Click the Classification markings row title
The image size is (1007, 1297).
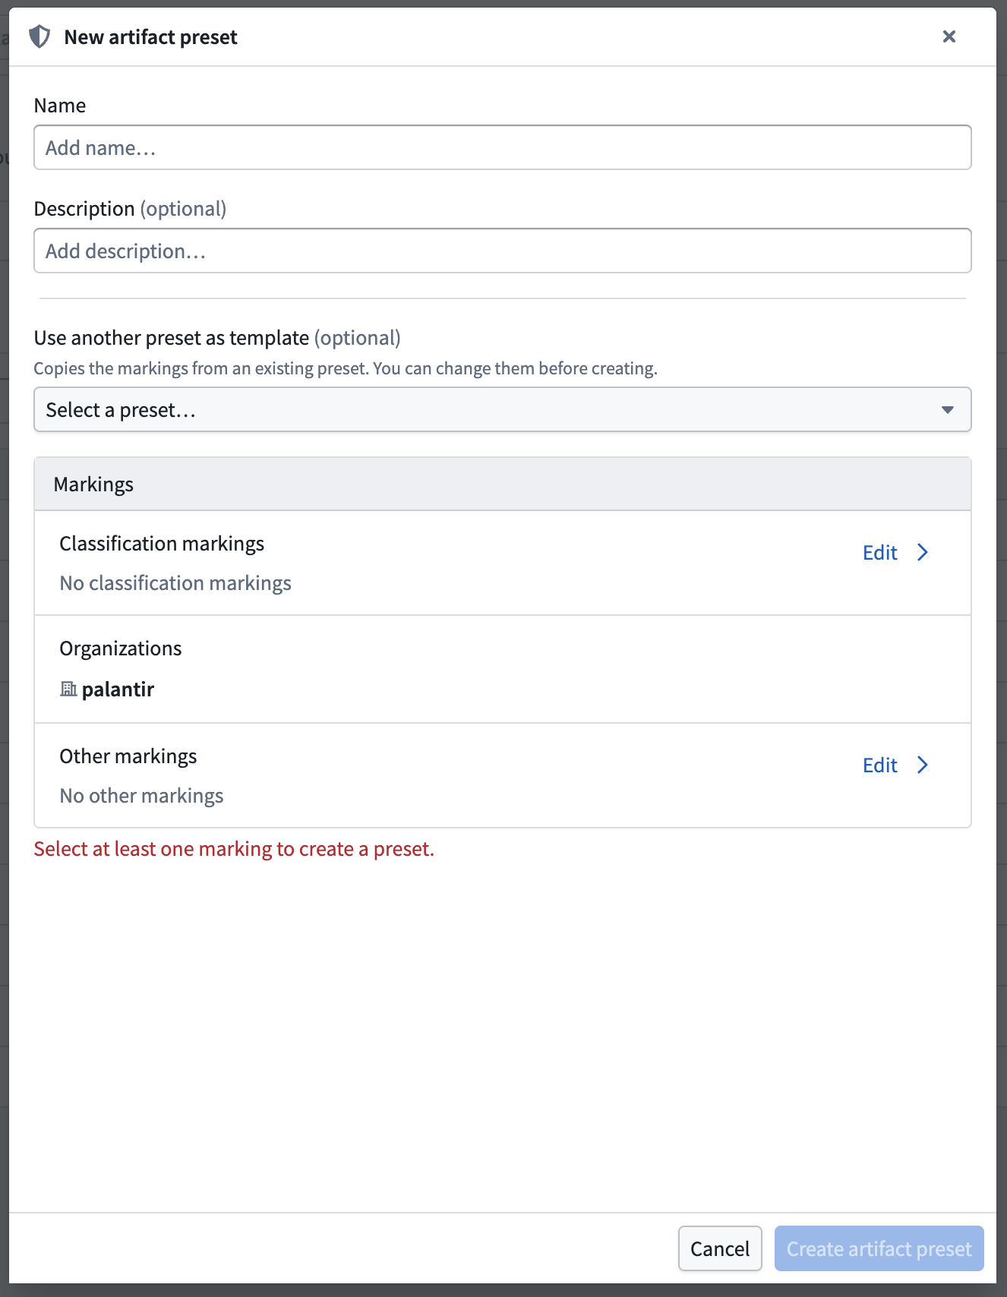[162, 544]
